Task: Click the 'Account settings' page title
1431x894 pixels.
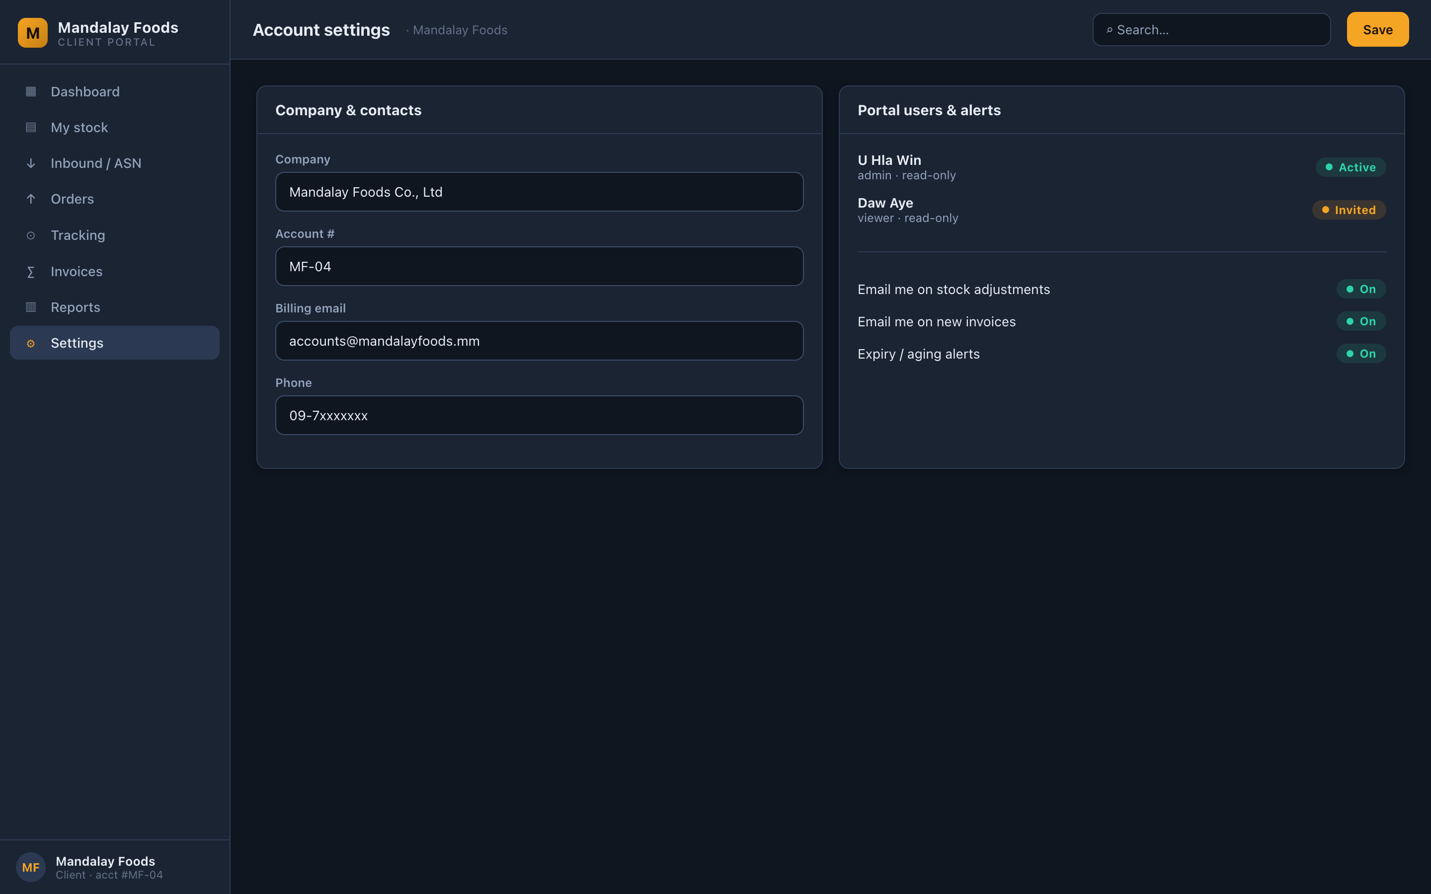Action: 321,30
